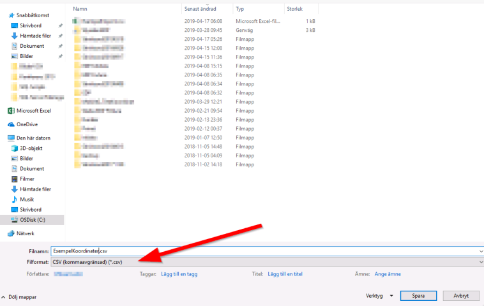Click the 3D-objekt folder icon
The height and width of the screenshot is (306, 484).
tap(14, 148)
